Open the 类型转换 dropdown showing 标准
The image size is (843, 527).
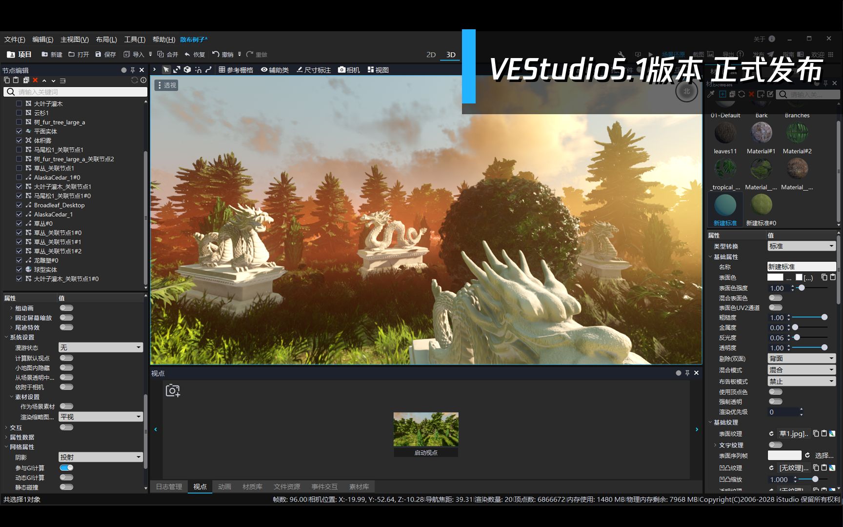pyautogui.click(x=802, y=246)
